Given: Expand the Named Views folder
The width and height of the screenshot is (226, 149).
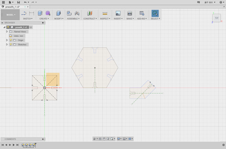Looking at the screenshot, I should [x=7, y=32].
